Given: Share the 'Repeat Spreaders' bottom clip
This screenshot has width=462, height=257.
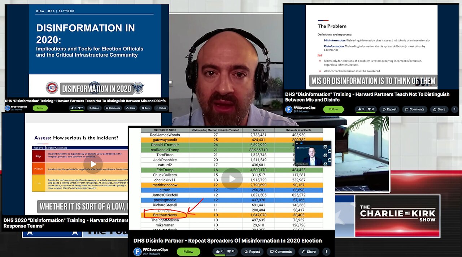Looking at the screenshot, I should point(309,252).
